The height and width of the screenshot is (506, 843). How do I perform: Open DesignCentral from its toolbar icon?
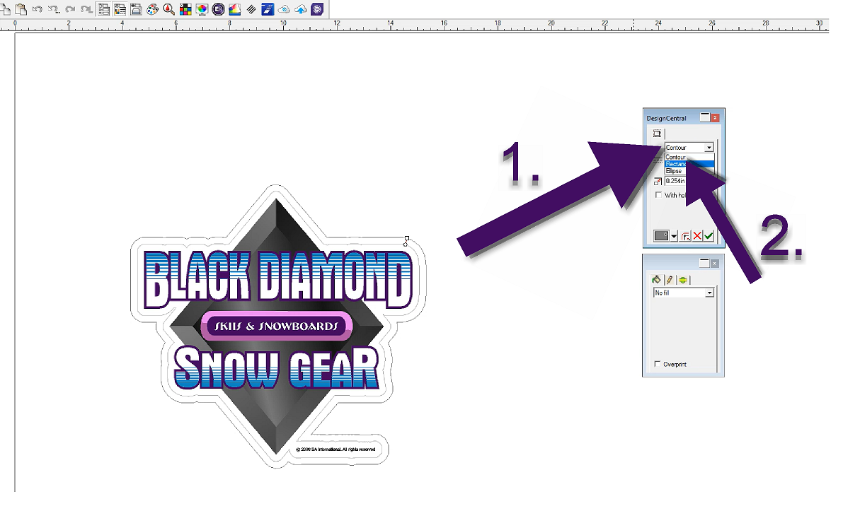pos(103,9)
